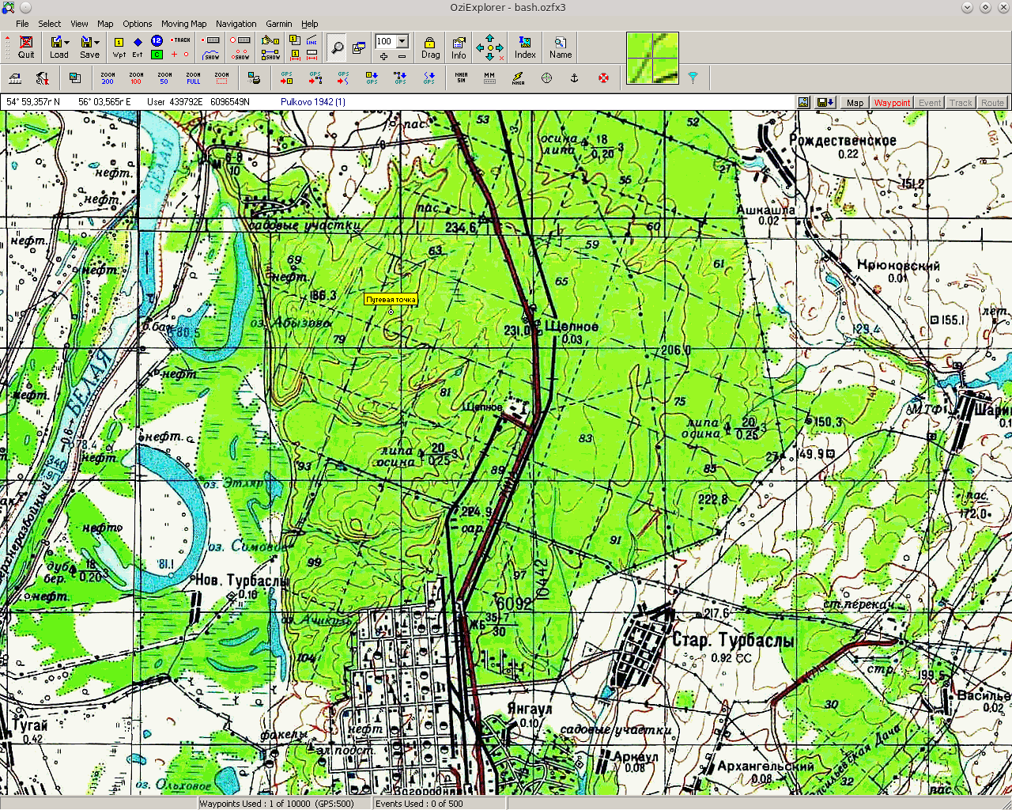This screenshot has height=810, width=1012.
Task: Select the Wpt waypoint placement tool
Action: coord(119,47)
